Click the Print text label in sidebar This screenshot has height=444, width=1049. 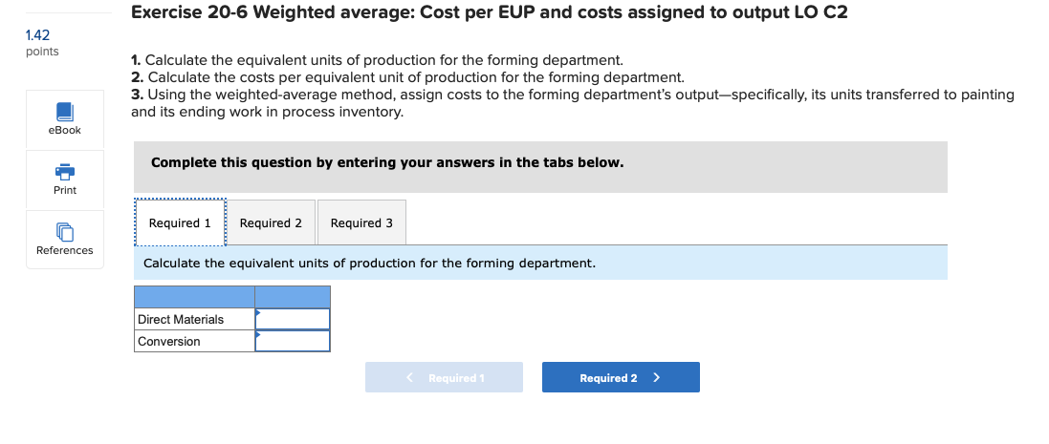(64, 190)
